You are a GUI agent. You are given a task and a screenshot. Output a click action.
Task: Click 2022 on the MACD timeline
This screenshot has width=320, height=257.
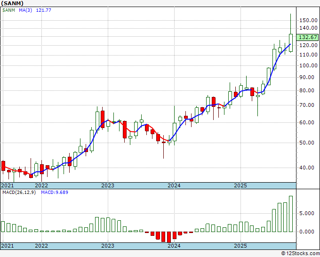coord(41,246)
